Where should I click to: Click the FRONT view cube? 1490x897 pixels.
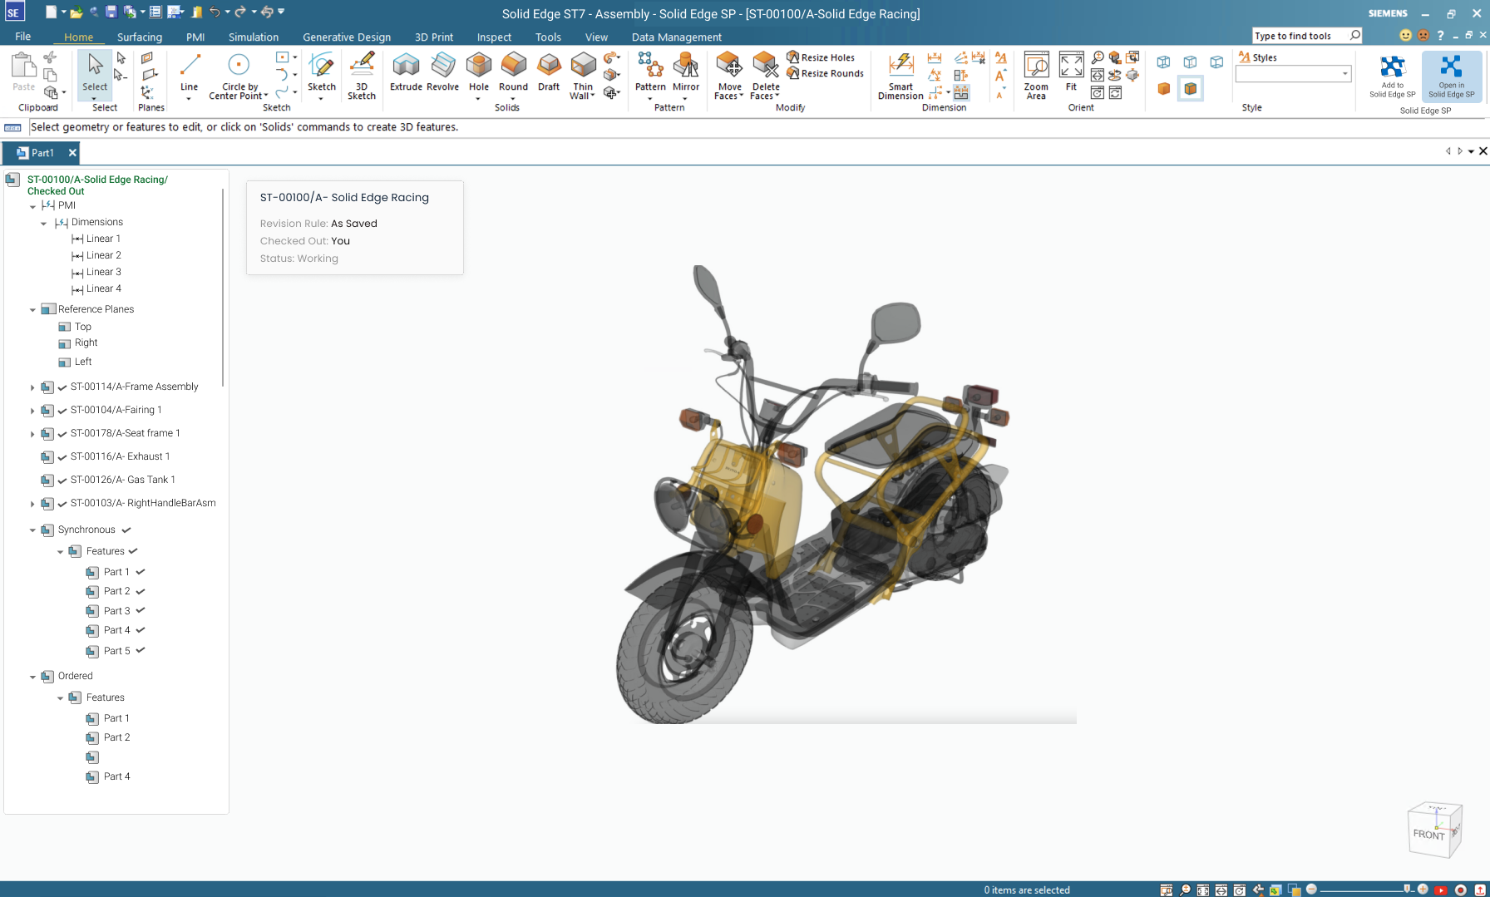pyautogui.click(x=1429, y=834)
